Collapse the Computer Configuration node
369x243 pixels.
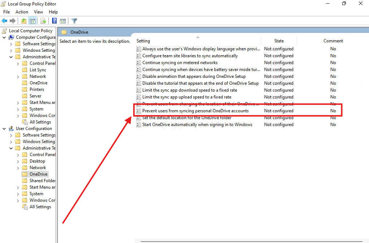pos(4,37)
